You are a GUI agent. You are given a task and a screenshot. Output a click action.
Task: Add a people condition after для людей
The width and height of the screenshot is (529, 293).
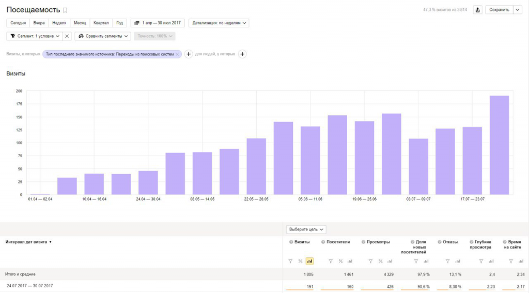242,54
